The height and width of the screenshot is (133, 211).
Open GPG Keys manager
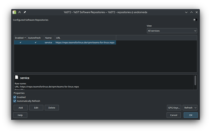[x=174, y=108]
